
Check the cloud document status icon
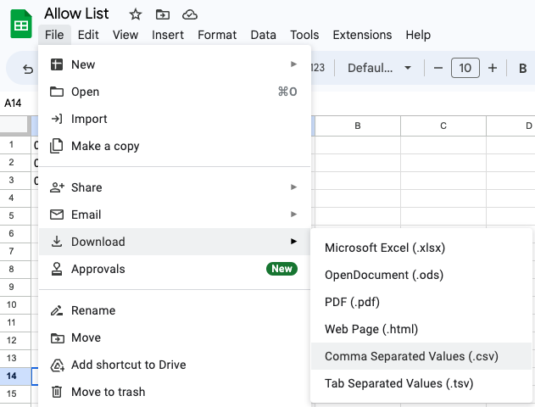190,14
